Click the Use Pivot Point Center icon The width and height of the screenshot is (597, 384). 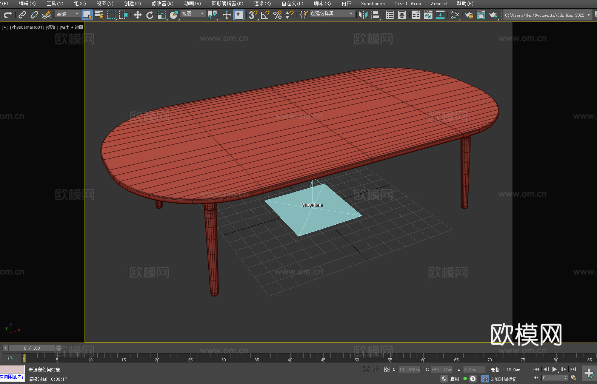[212, 15]
